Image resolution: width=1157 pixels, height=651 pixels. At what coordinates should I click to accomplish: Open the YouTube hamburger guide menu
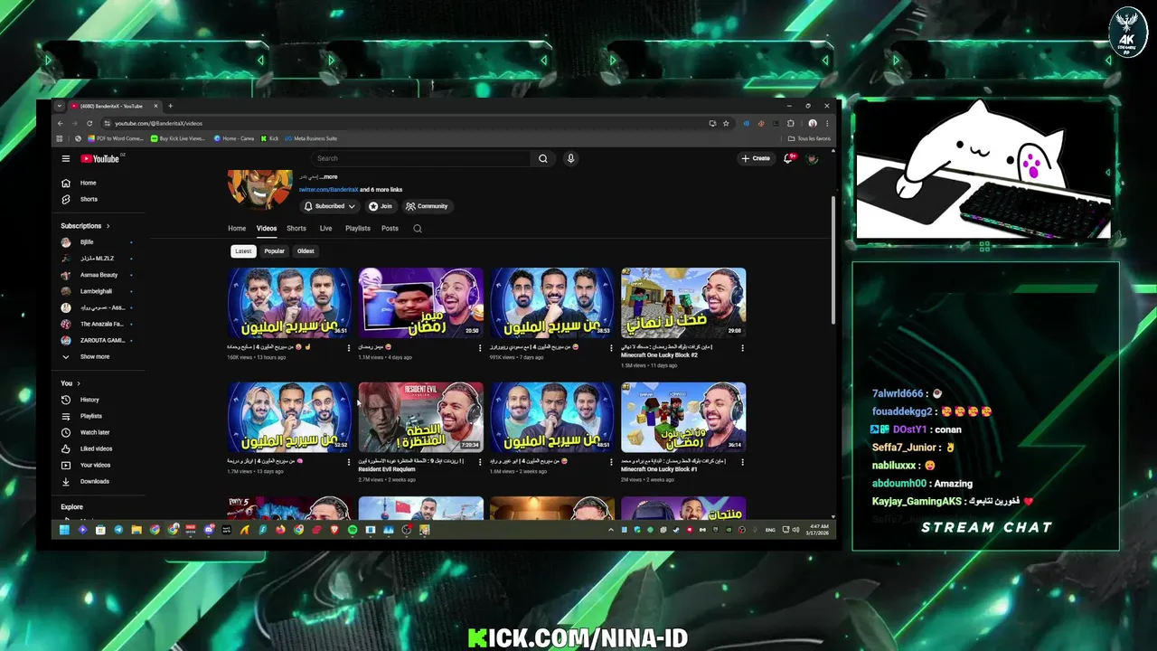tap(65, 158)
